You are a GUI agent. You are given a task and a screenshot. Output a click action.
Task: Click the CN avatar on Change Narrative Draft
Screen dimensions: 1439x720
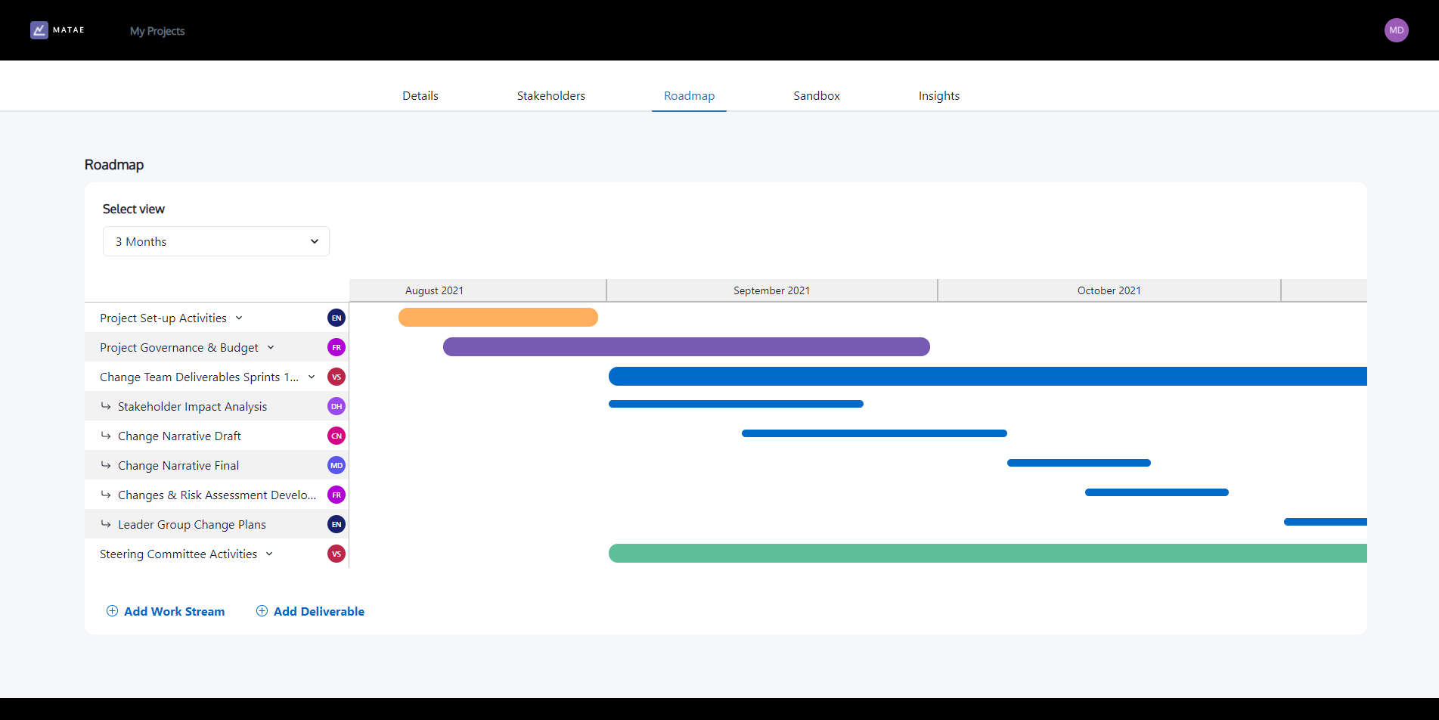click(x=336, y=435)
